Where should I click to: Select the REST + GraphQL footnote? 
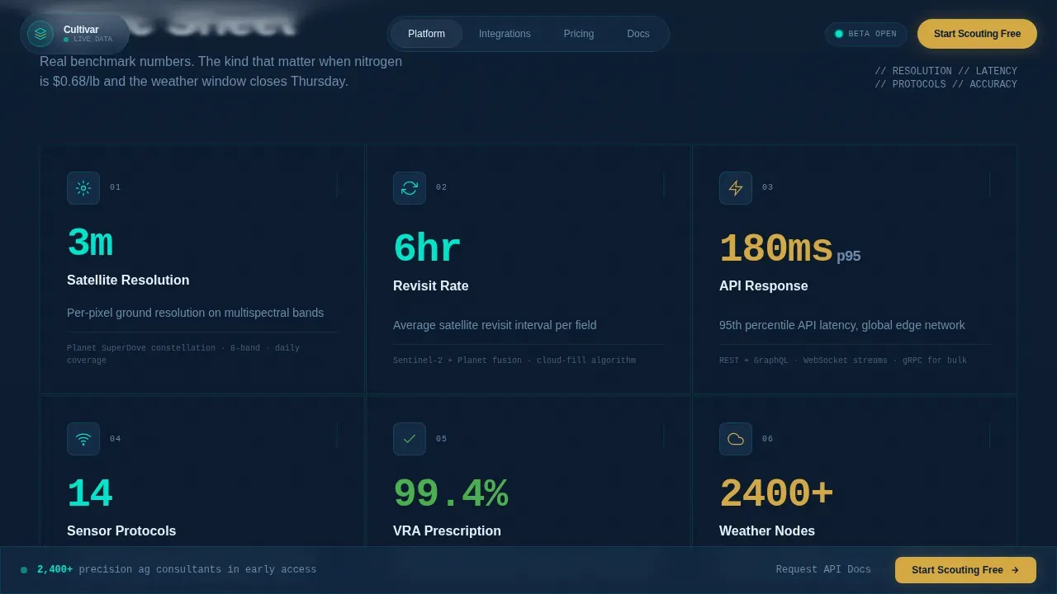pos(843,361)
